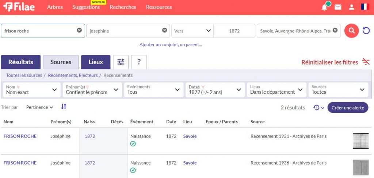Expand the Trier par Pertinence dropdown
The height and width of the screenshot is (178, 374).
[40, 107]
